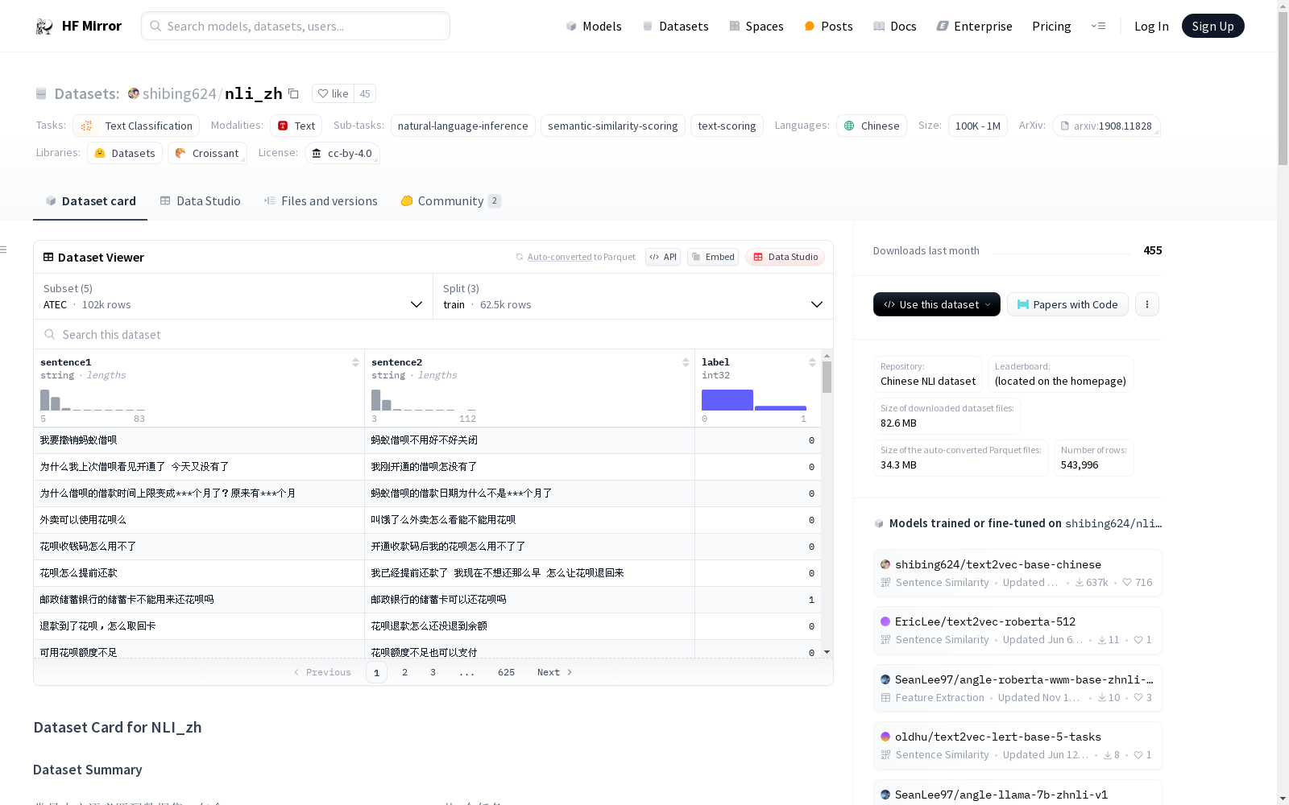
Task: Expand the Subset ATEC dropdown
Action: coord(233,296)
